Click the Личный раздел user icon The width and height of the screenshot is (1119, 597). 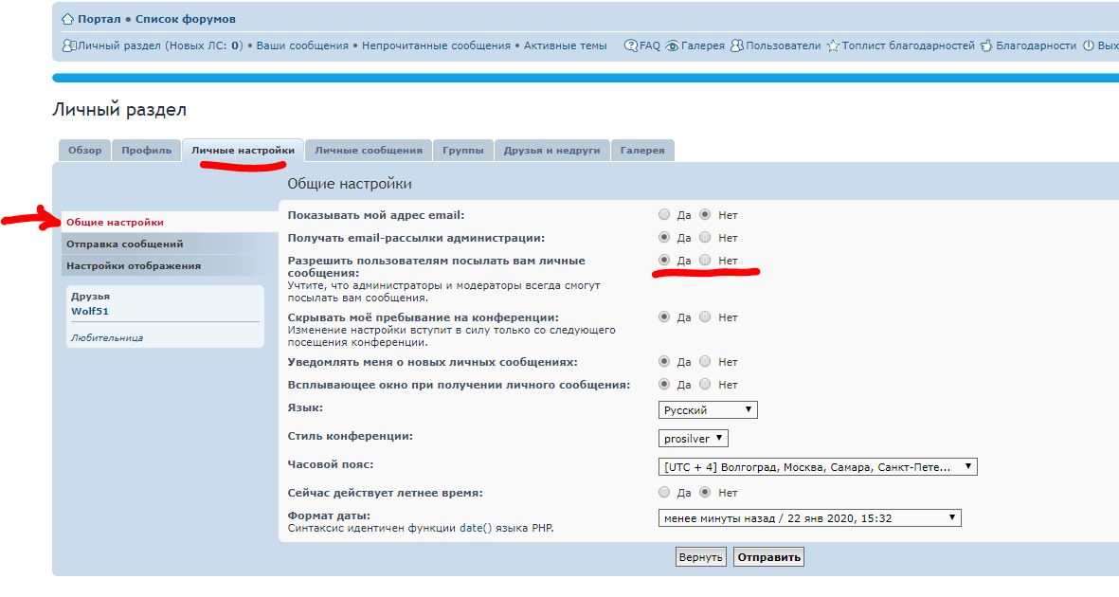[x=68, y=45]
